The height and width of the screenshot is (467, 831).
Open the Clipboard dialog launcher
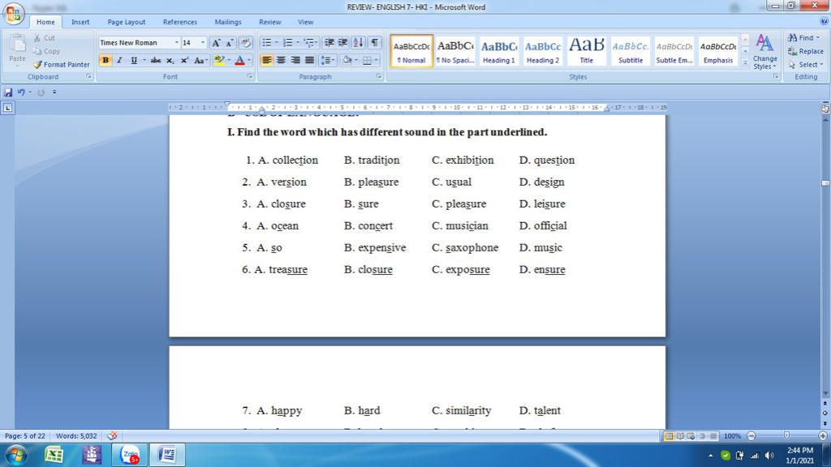coord(88,77)
